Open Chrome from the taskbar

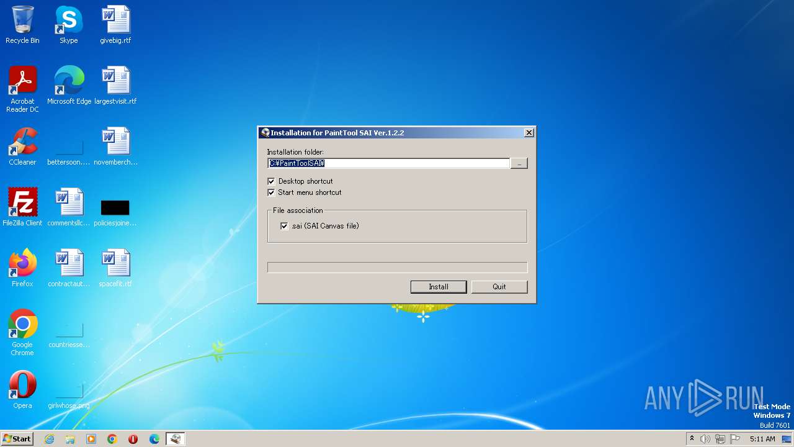tap(112, 439)
